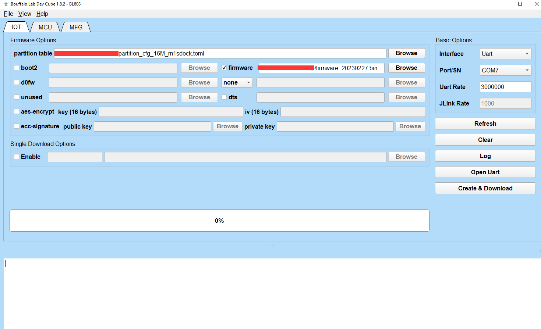Open the View menu

pyautogui.click(x=25, y=14)
